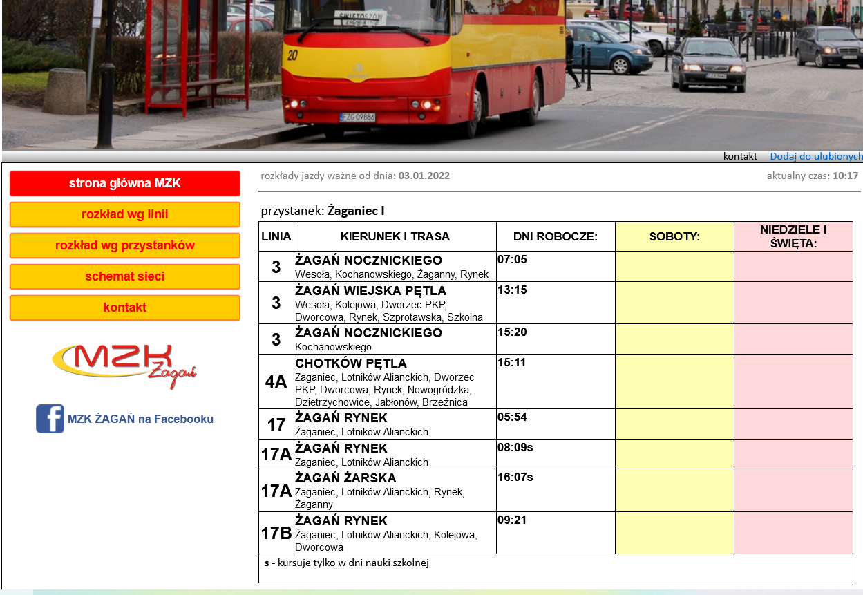Image resolution: width=863 pixels, height=595 pixels.
Task: Click Dodaj do ulubionych link
Action: click(816, 156)
